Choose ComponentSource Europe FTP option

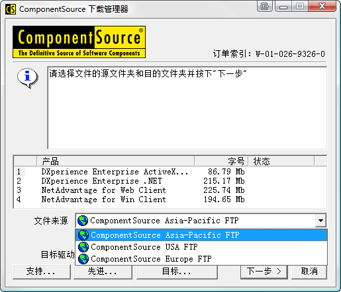[x=201, y=259]
